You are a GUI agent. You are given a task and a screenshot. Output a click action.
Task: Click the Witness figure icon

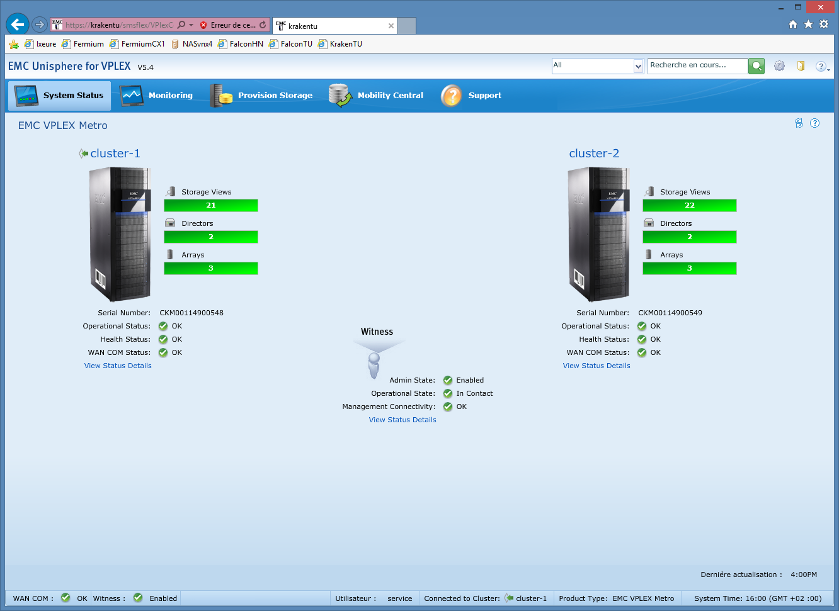coord(374,365)
